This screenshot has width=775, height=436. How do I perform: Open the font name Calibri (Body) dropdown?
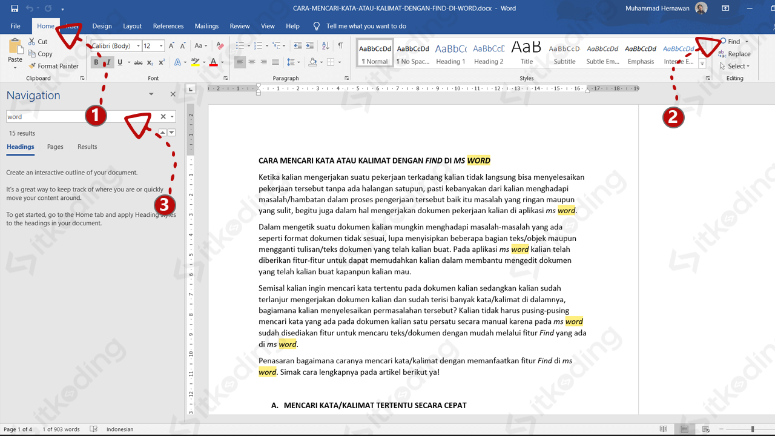[x=138, y=46]
